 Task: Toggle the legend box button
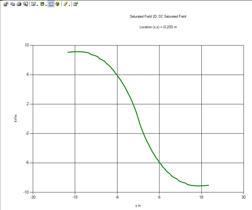(x=51, y=4)
